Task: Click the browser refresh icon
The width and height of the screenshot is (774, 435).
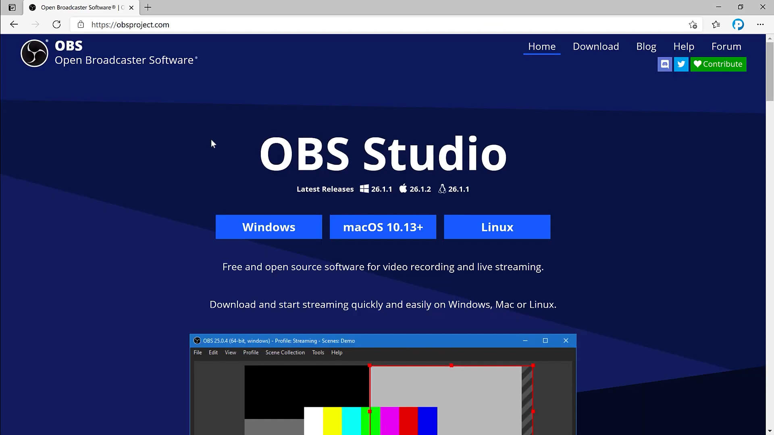Action: click(x=57, y=25)
